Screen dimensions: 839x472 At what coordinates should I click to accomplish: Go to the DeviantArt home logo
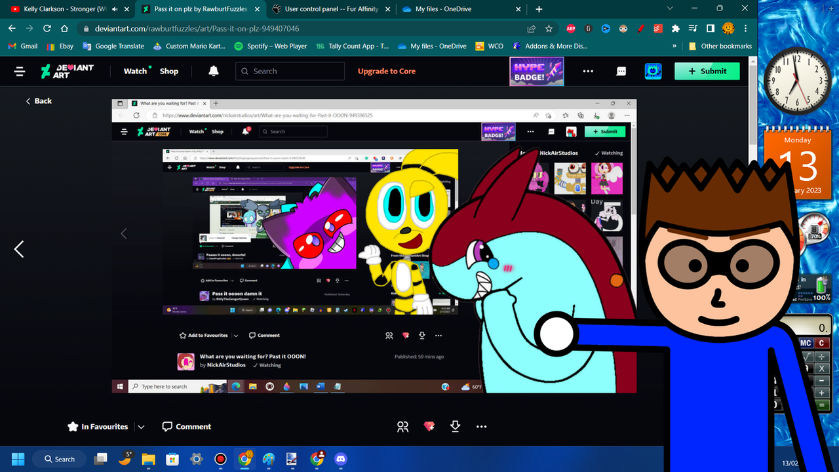coord(68,71)
